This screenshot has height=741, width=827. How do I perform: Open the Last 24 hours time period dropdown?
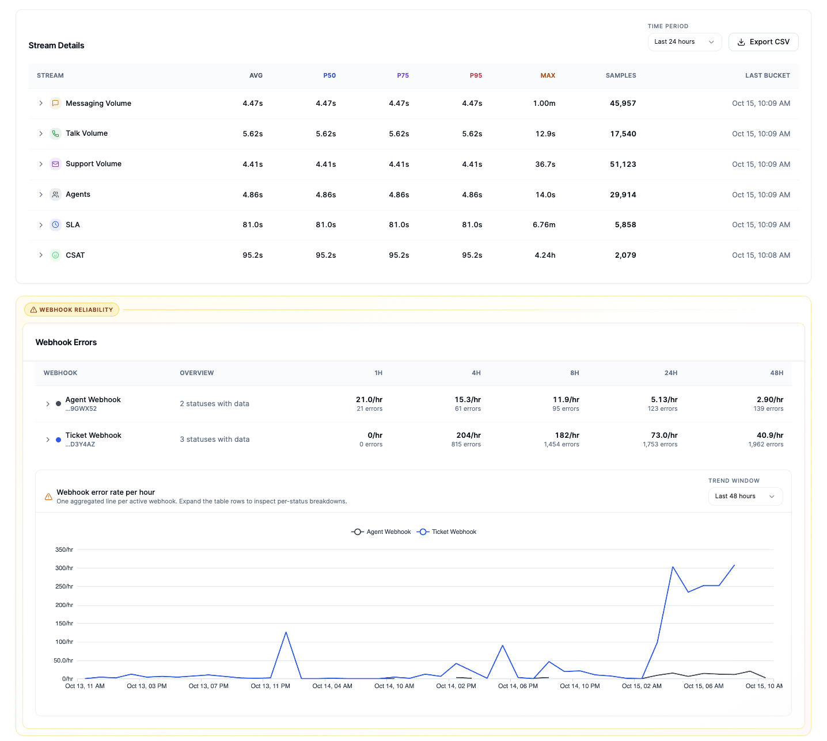[x=685, y=42]
